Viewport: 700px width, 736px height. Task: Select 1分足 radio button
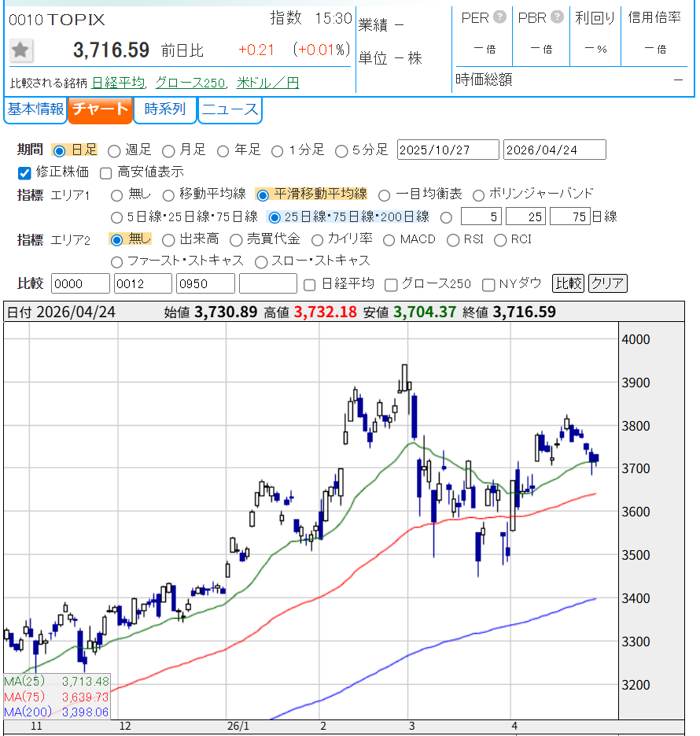click(x=278, y=151)
